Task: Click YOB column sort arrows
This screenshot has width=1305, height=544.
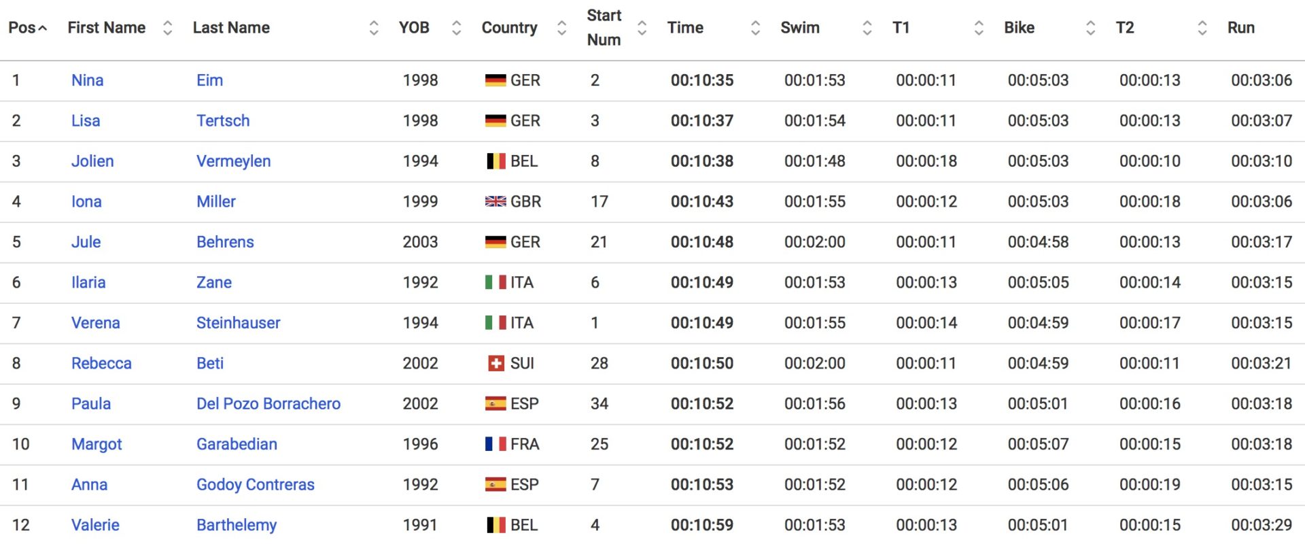Action: coord(456,28)
